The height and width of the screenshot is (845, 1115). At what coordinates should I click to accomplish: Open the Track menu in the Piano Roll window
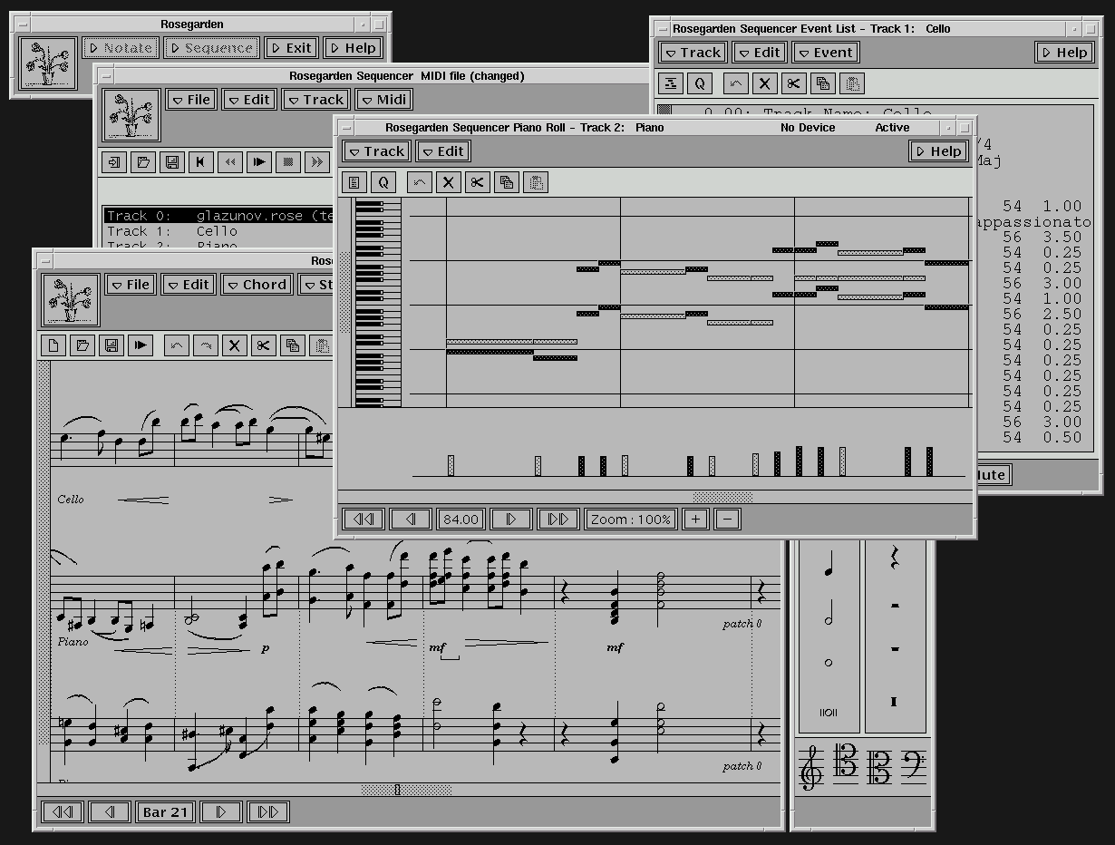376,151
